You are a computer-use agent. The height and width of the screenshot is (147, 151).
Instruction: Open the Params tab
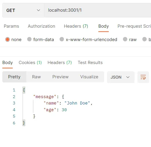pyautogui.click(x=11, y=26)
